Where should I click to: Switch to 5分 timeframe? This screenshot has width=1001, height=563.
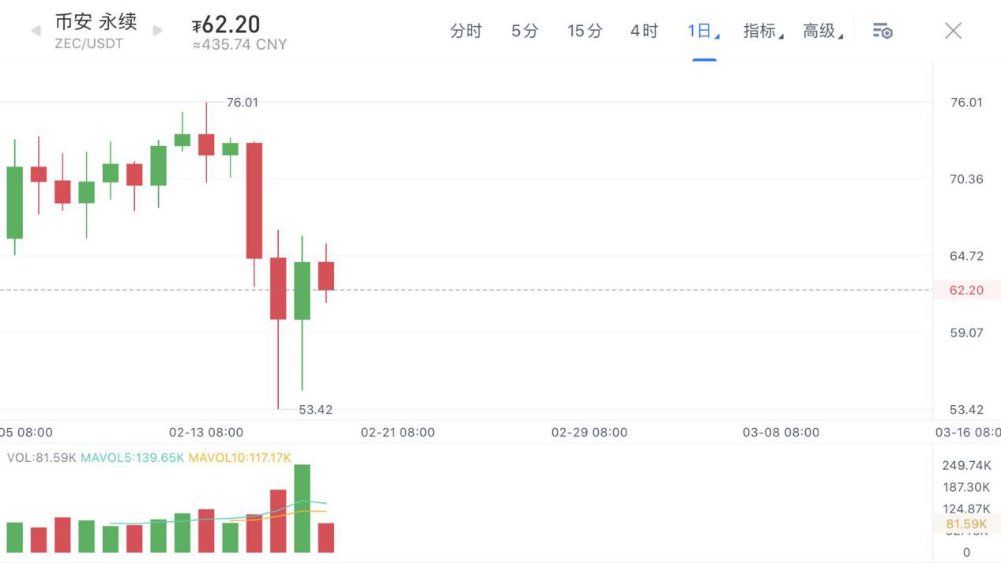(525, 31)
